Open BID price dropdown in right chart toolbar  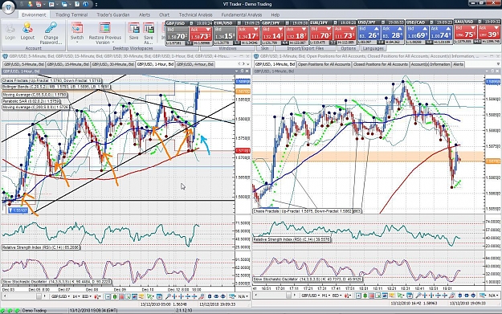[337, 296]
